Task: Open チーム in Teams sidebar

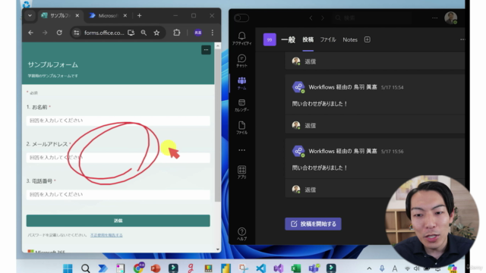Action: [x=241, y=83]
